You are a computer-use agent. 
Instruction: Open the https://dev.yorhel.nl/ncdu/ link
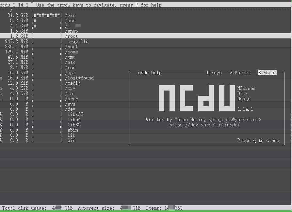[x=204, y=125]
